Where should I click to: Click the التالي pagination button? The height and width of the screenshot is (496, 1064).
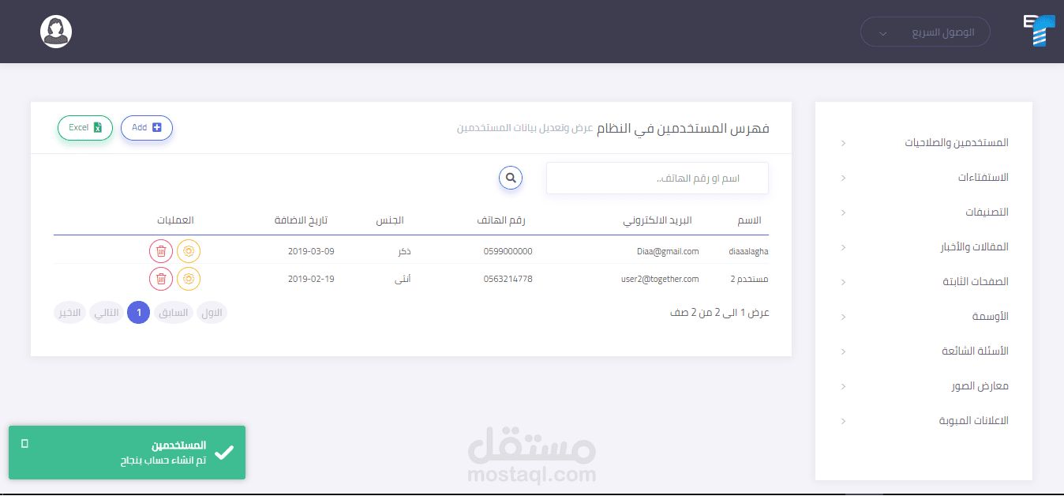coord(106,312)
